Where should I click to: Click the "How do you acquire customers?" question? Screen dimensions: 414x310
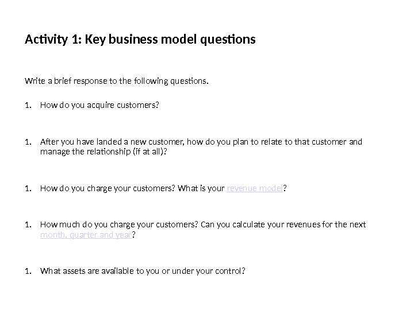click(99, 105)
